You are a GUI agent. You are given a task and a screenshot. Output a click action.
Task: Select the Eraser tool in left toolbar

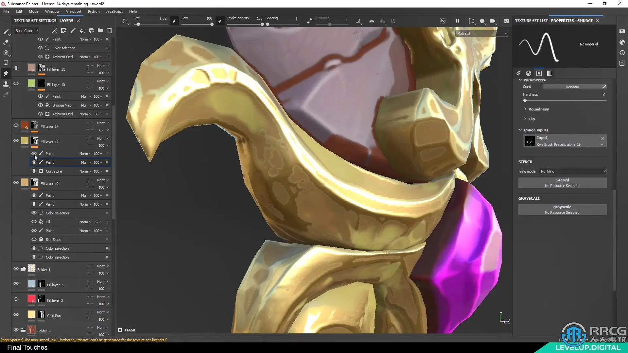click(x=6, y=42)
